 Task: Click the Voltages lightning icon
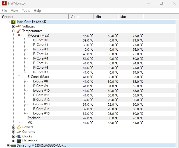click(19, 26)
